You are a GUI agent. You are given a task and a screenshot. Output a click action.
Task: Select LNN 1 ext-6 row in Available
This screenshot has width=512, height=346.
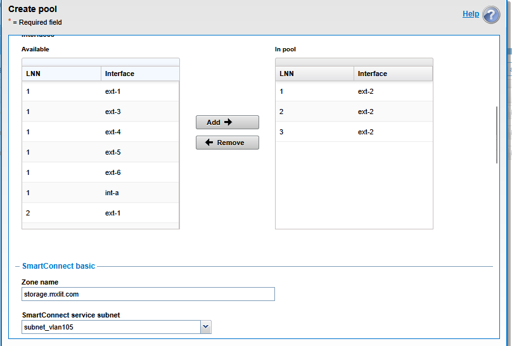click(100, 172)
